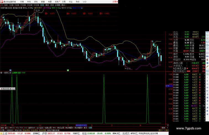209x135 pixels.
Task: Open the 交易 menu
Action: tap(64, 2)
